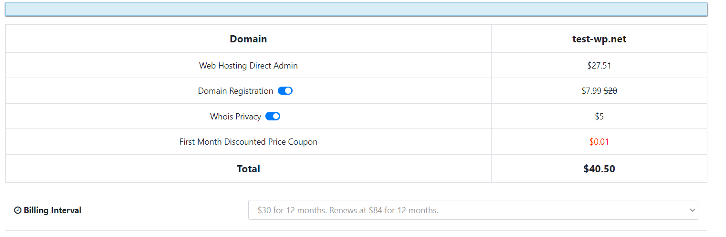Click the $7.99 discounted domain price
This screenshot has height=237, width=726.
point(591,91)
